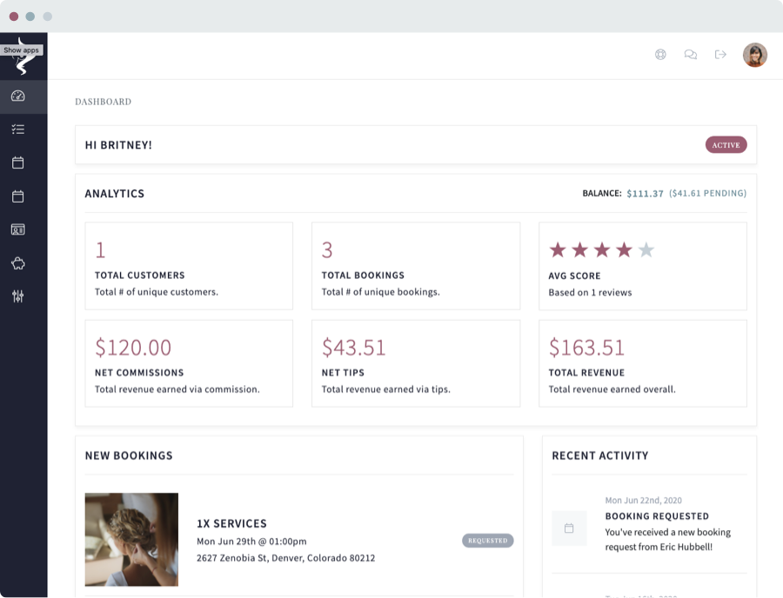This screenshot has height=598, width=783.
Task: Open the ID card profile icon in sidebar
Action: tap(17, 229)
